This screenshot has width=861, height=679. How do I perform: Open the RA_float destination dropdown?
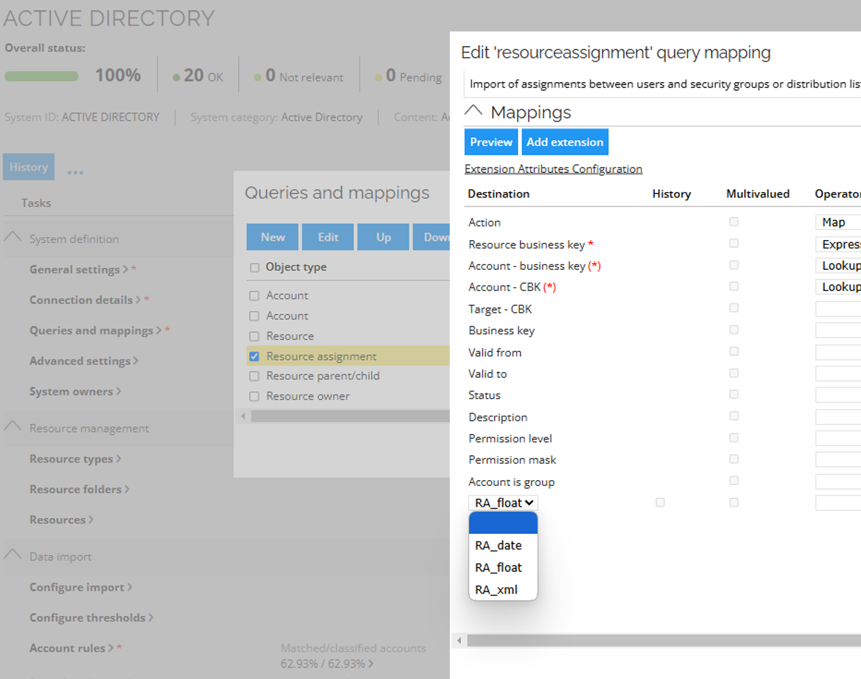503,503
